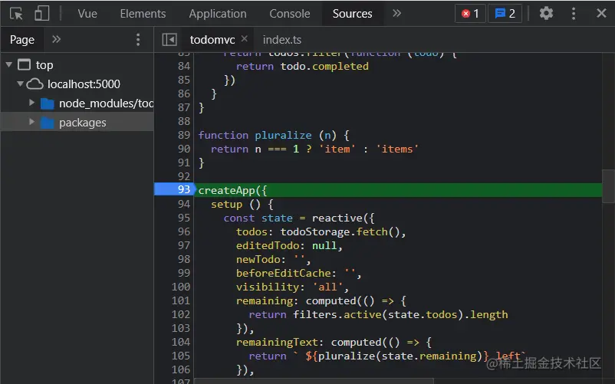
Task: Open DevTools settings gear
Action: pyautogui.click(x=546, y=14)
